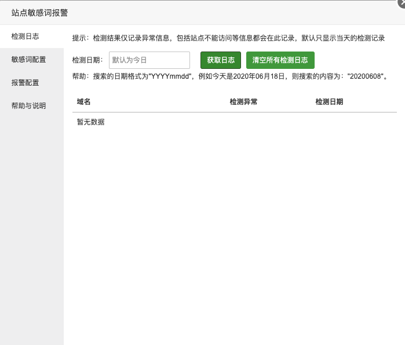Click the 站点敏感词报警 dialog title
The height and width of the screenshot is (345, 405).
(39, 13)
